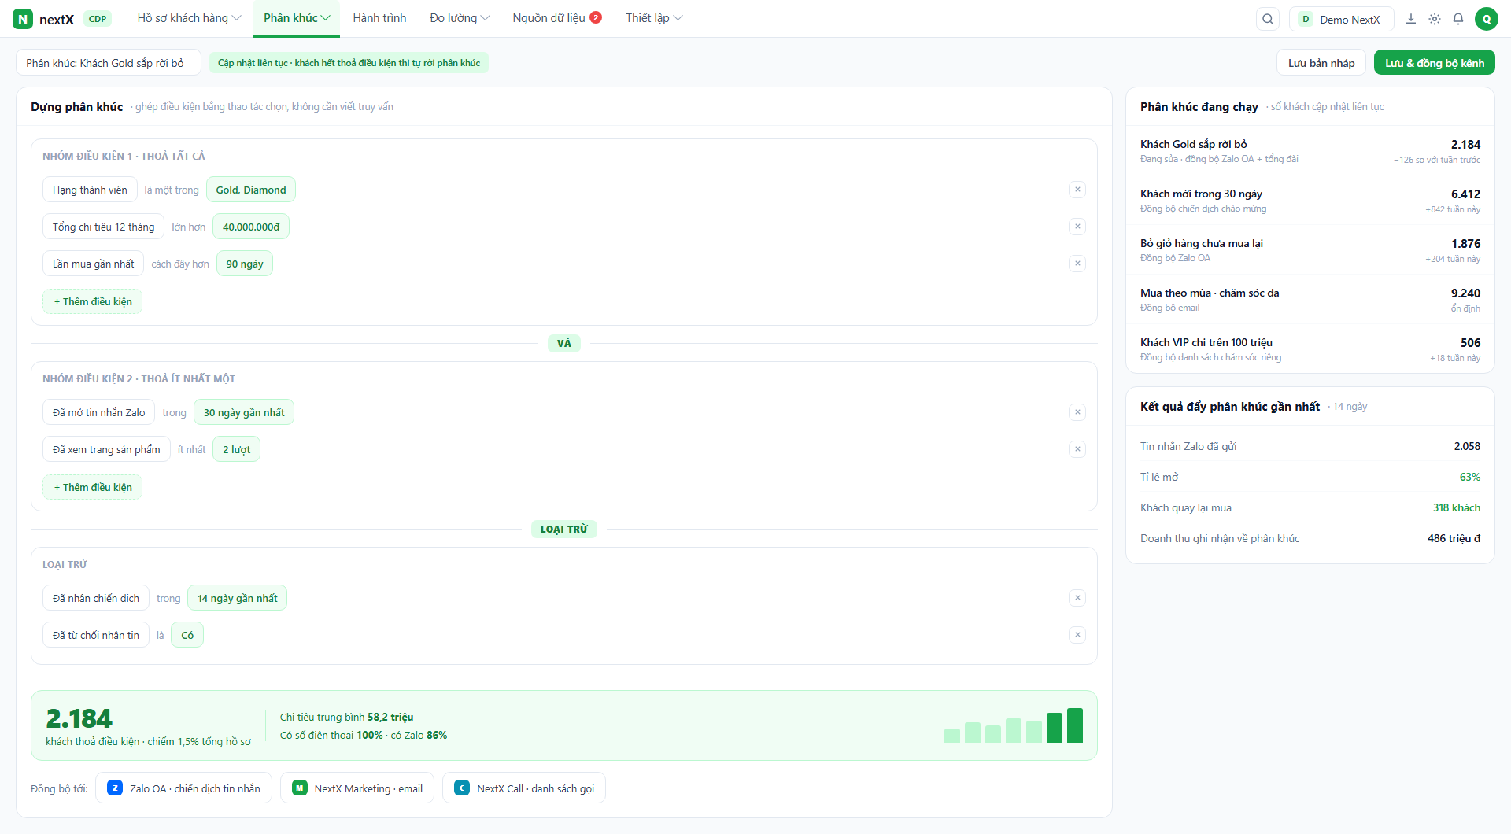Viewport: 1511px width, 834px height.
Task: Remove the Lần mua gần nhất condition
Action: [1077, 264]
